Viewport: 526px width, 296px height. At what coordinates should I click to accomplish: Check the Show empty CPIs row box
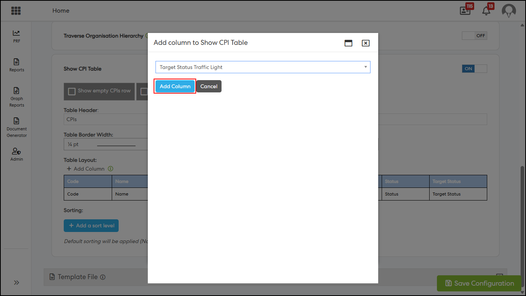click(x=72, y=91)
